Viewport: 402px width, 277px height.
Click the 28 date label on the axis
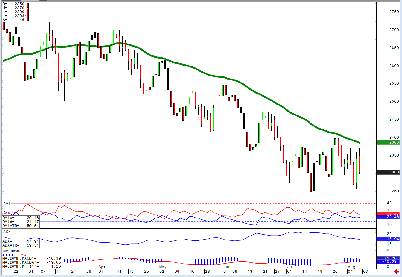(x=88, y=271)
